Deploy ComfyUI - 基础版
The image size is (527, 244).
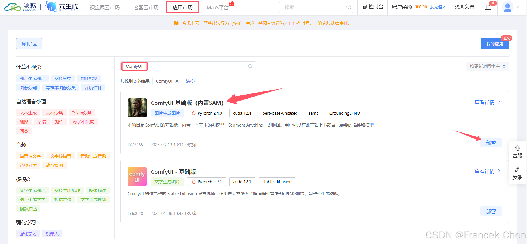click(491, 211)
